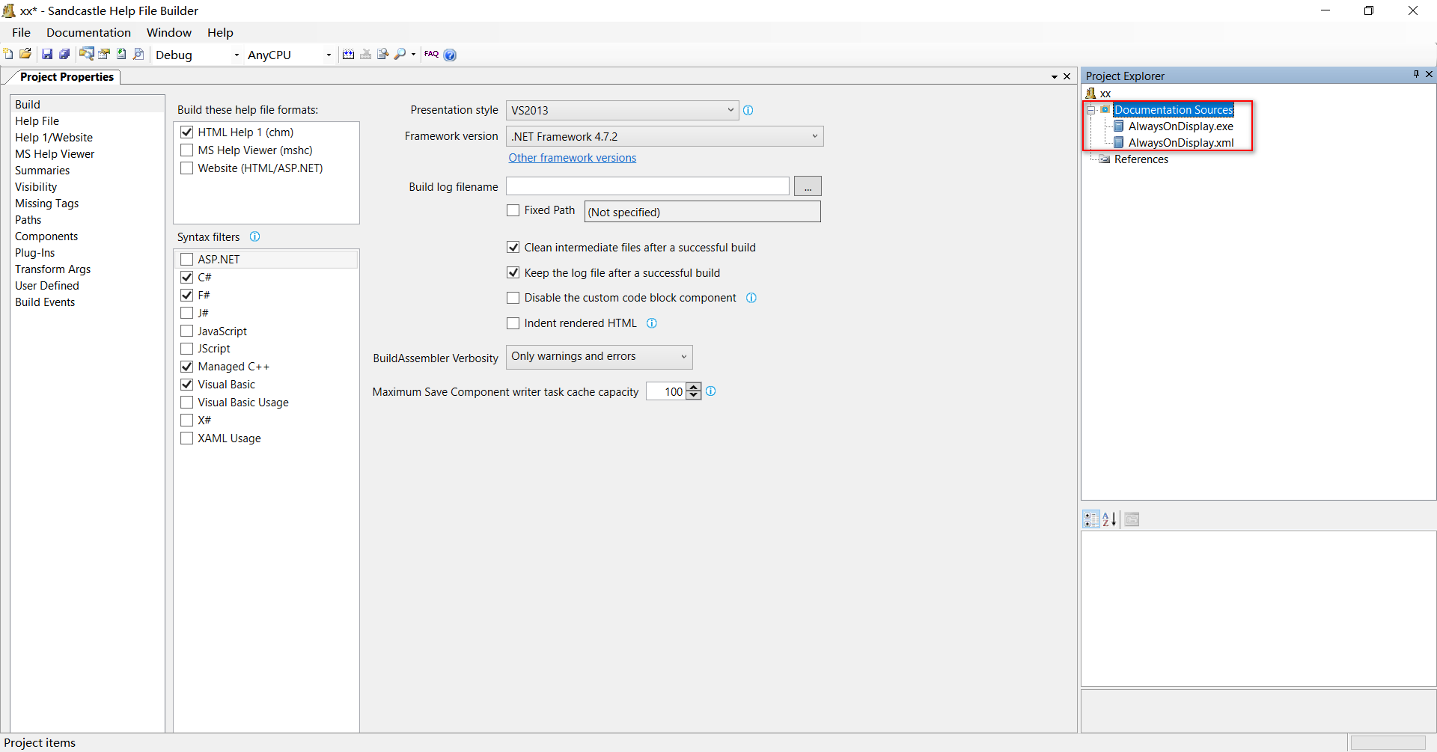
Task: Select the Help File properties category
Action: click(37, 121)
